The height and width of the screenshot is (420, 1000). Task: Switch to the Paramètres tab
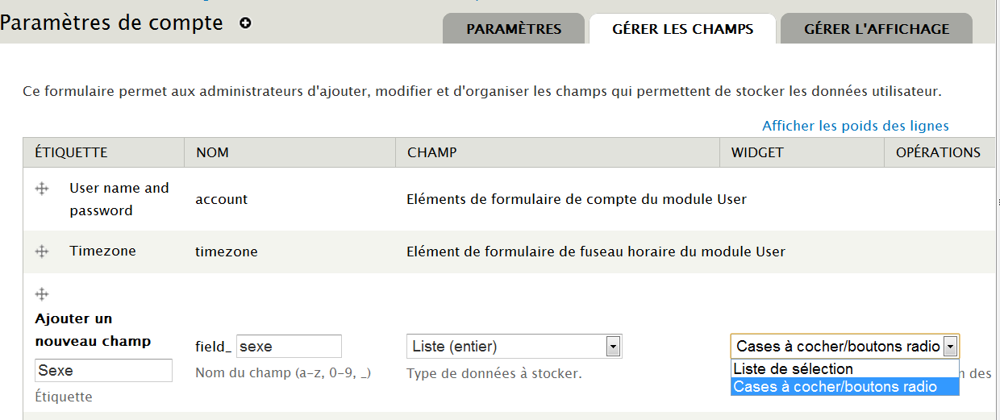pyautogui.click(x=514, y=29)
